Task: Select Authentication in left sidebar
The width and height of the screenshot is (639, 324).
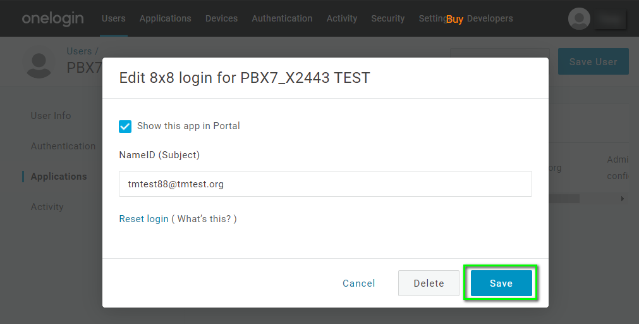Action: tap(63, 146)
